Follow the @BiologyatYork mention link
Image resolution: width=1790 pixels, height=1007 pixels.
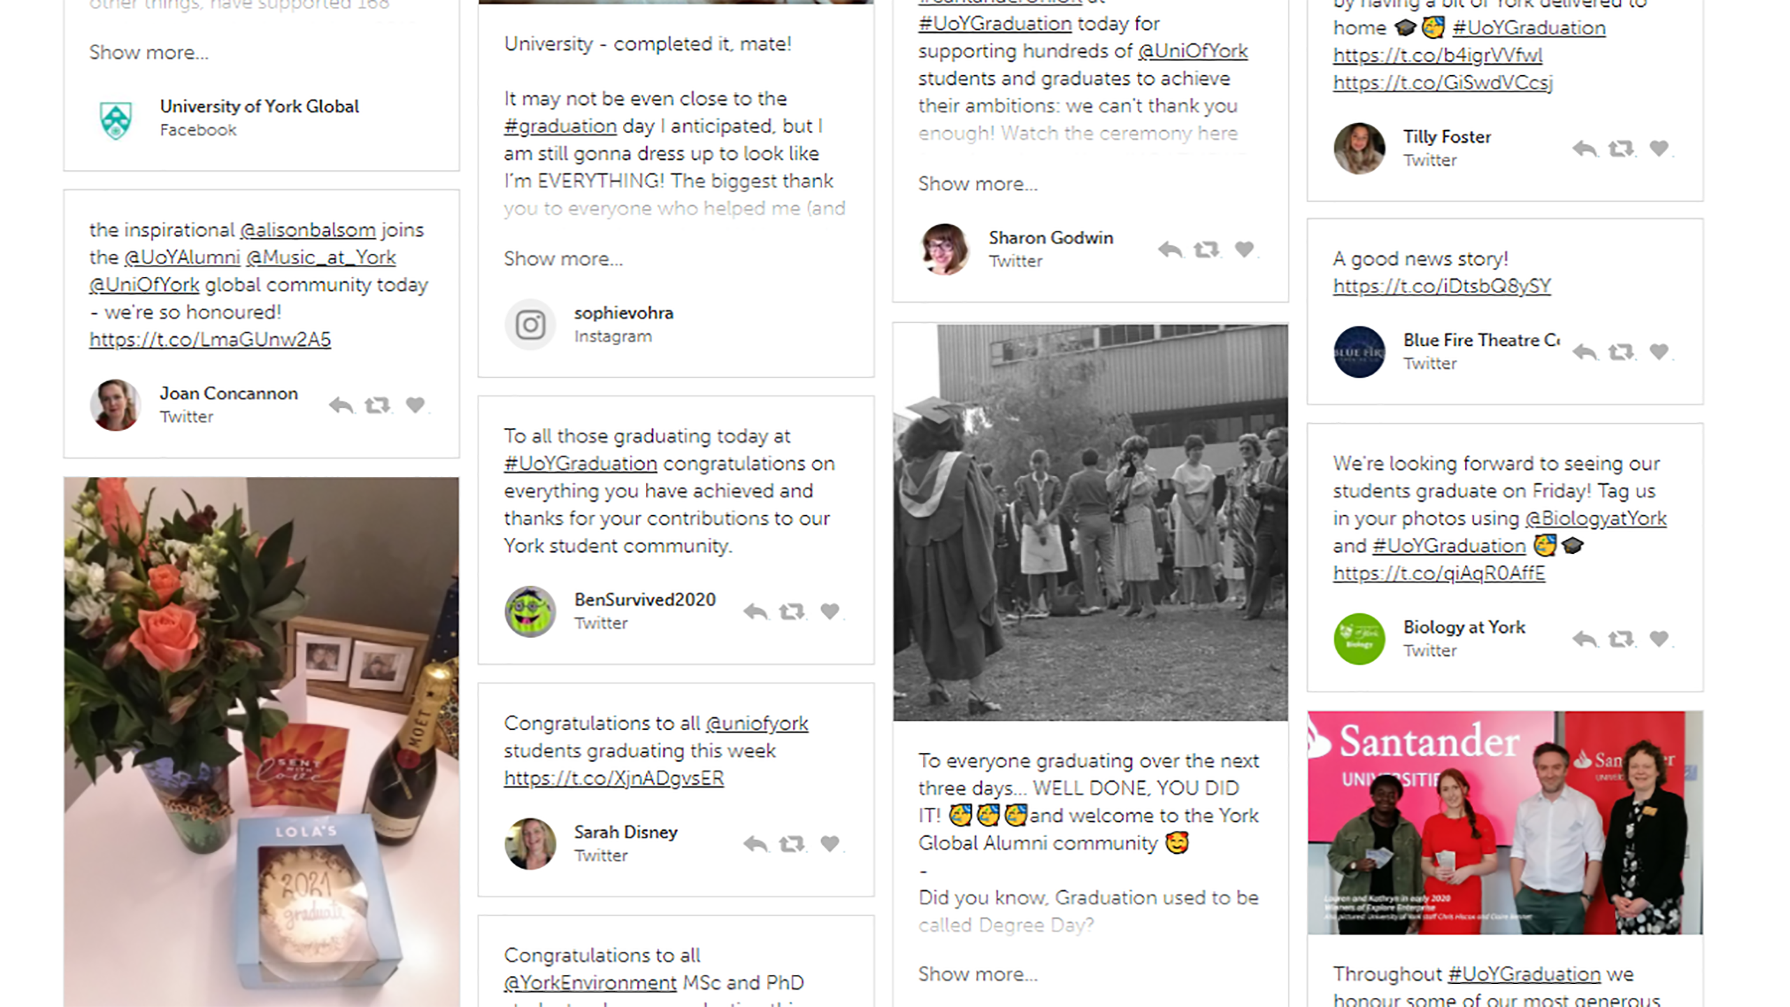[x=1596, y=519]
